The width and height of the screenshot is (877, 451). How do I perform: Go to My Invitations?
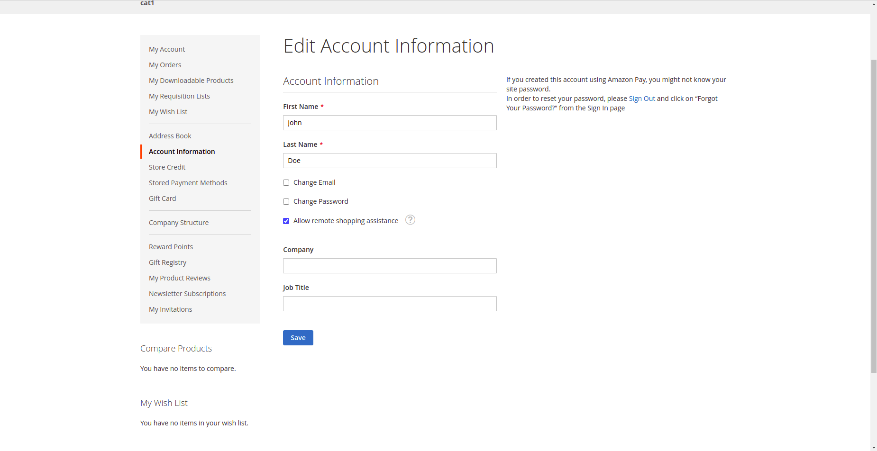coord(171,309)
